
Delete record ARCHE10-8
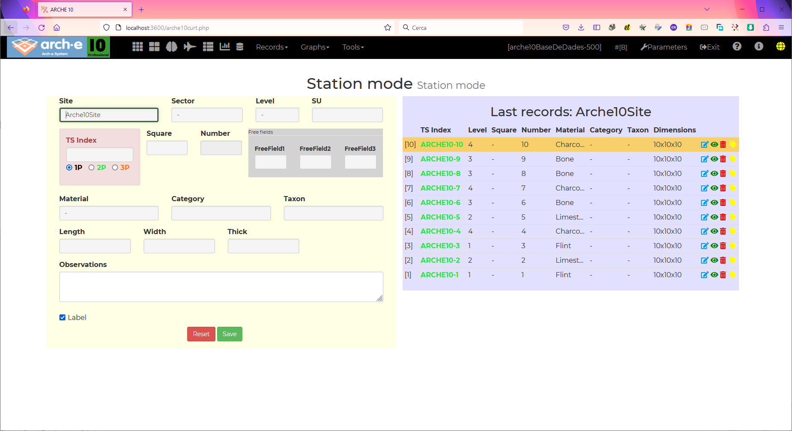[723, 173]
